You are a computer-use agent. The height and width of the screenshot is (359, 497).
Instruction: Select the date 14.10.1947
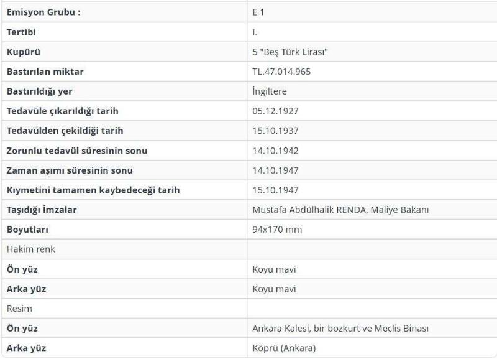tap(275, 170)
